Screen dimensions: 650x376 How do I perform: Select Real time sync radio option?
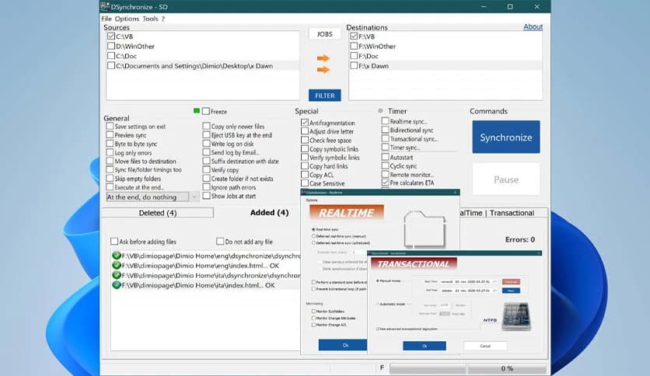click(313, 229)
